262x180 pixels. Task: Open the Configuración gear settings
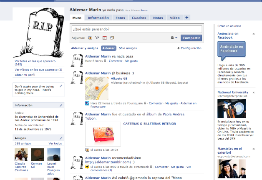189,48
